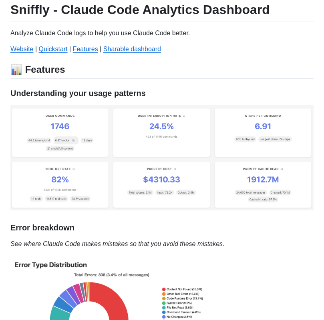Click the bar chart emoji beside Features
Viewport: 324px width, 320px height.
[16, 70]
